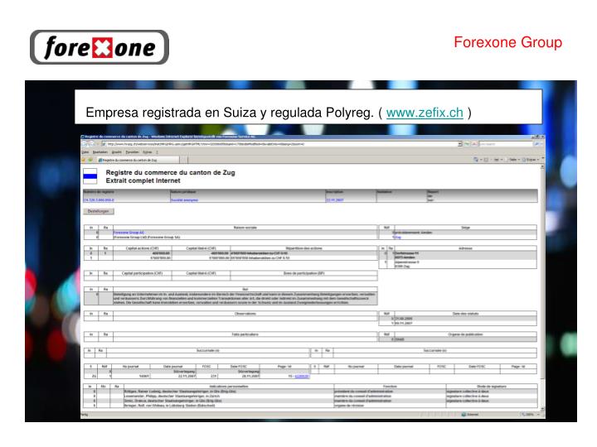Viewport: 597px width, 447px height.
Task: Click the 'Date des statuts' column header
Action: [x=465, y=314]
